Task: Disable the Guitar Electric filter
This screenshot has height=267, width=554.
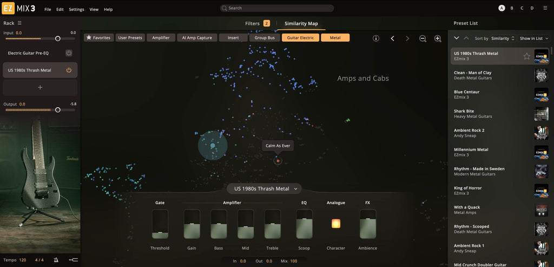Action: [300, 38]
